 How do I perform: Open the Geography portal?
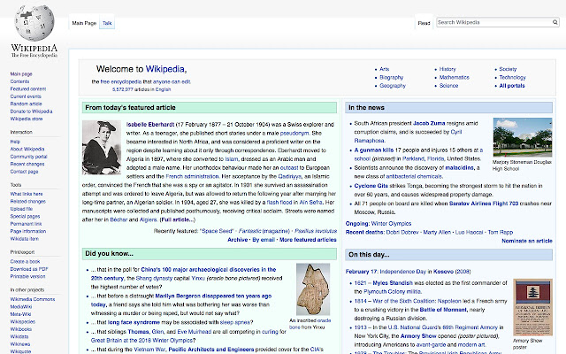(393, 86)
